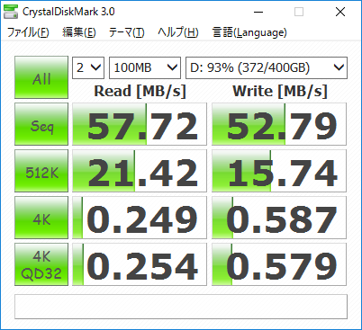The image size is (362, 330).
Task: Select the Seq write result 52.79
Action: [x=279, y=124]
